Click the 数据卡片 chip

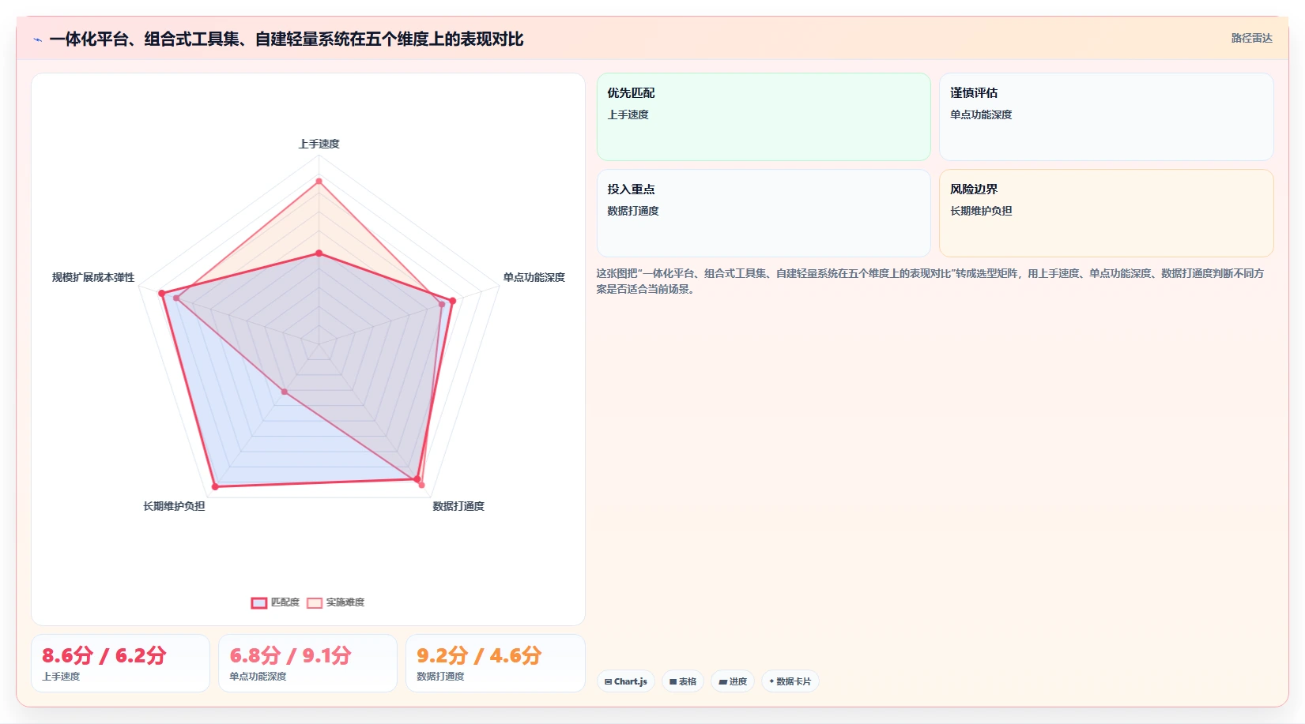790,681
